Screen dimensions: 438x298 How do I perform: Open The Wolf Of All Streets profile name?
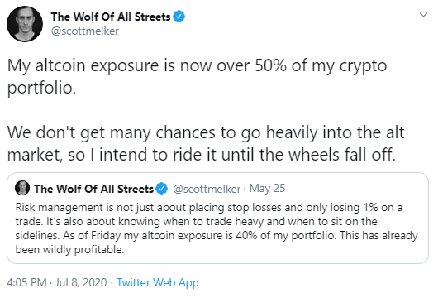click(111, 17)
